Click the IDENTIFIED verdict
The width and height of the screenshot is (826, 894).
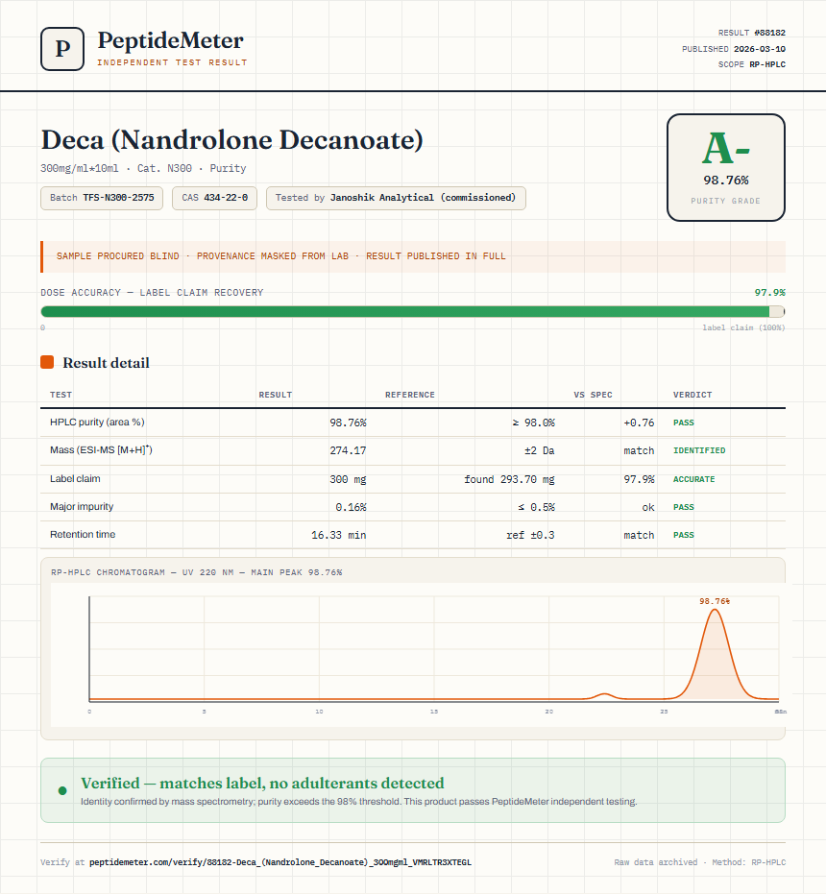pyautogui.click(x=699, y=450)
